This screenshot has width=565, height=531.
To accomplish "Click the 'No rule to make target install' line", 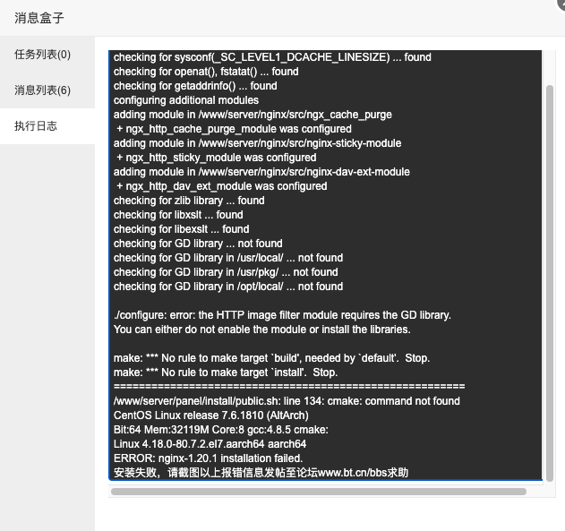I will (x=226, y=373).
